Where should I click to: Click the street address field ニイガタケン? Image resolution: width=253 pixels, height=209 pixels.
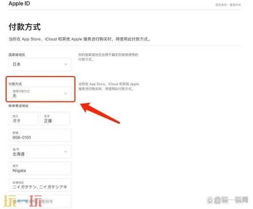(40, 185)
